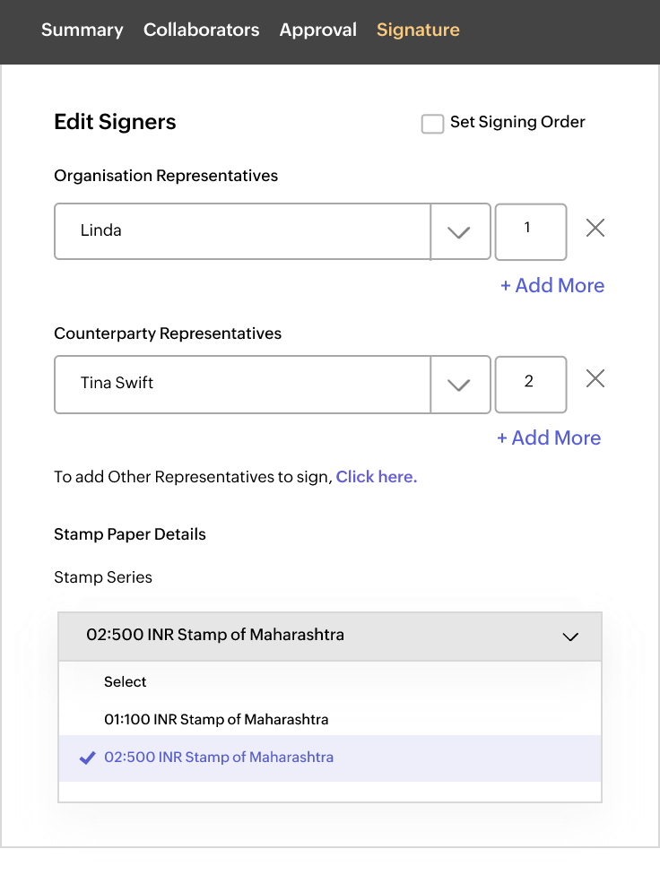Switch to the Summary tab

coord(82,30)
